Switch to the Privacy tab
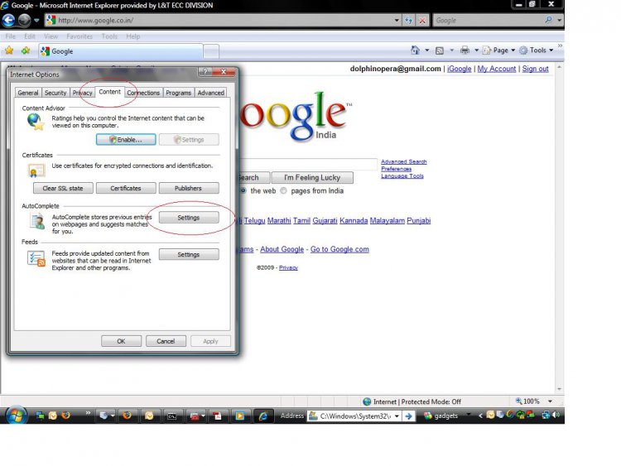The height and width of the screenshot is (466, 621). [82, 93]
